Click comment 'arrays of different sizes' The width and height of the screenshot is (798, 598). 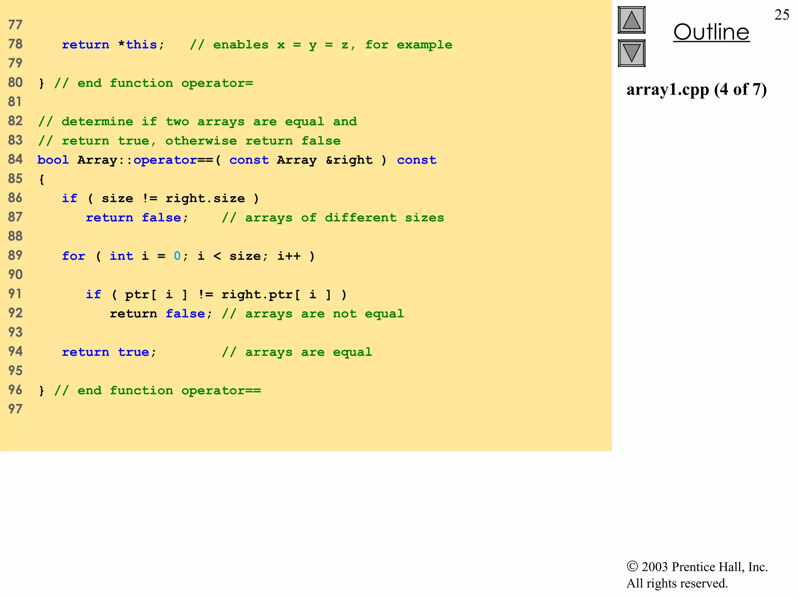click(x=333, y=218)
